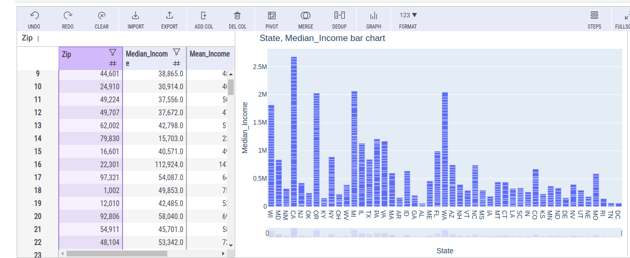Select row number 22
630x258 pixels.
point(38,242)
